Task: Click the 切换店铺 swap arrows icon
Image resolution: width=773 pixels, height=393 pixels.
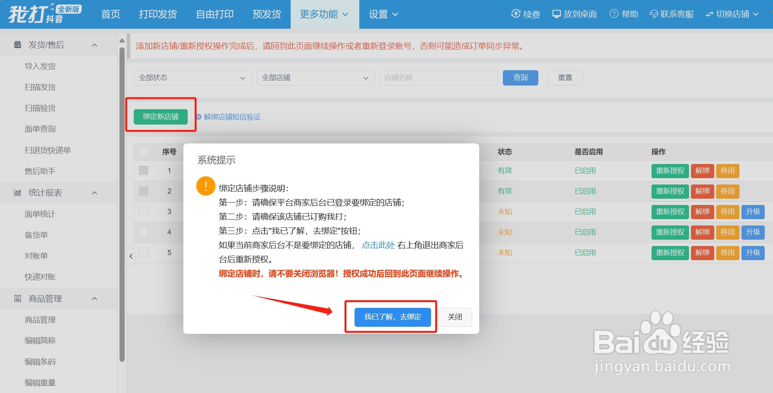Action: pos(710,14)
